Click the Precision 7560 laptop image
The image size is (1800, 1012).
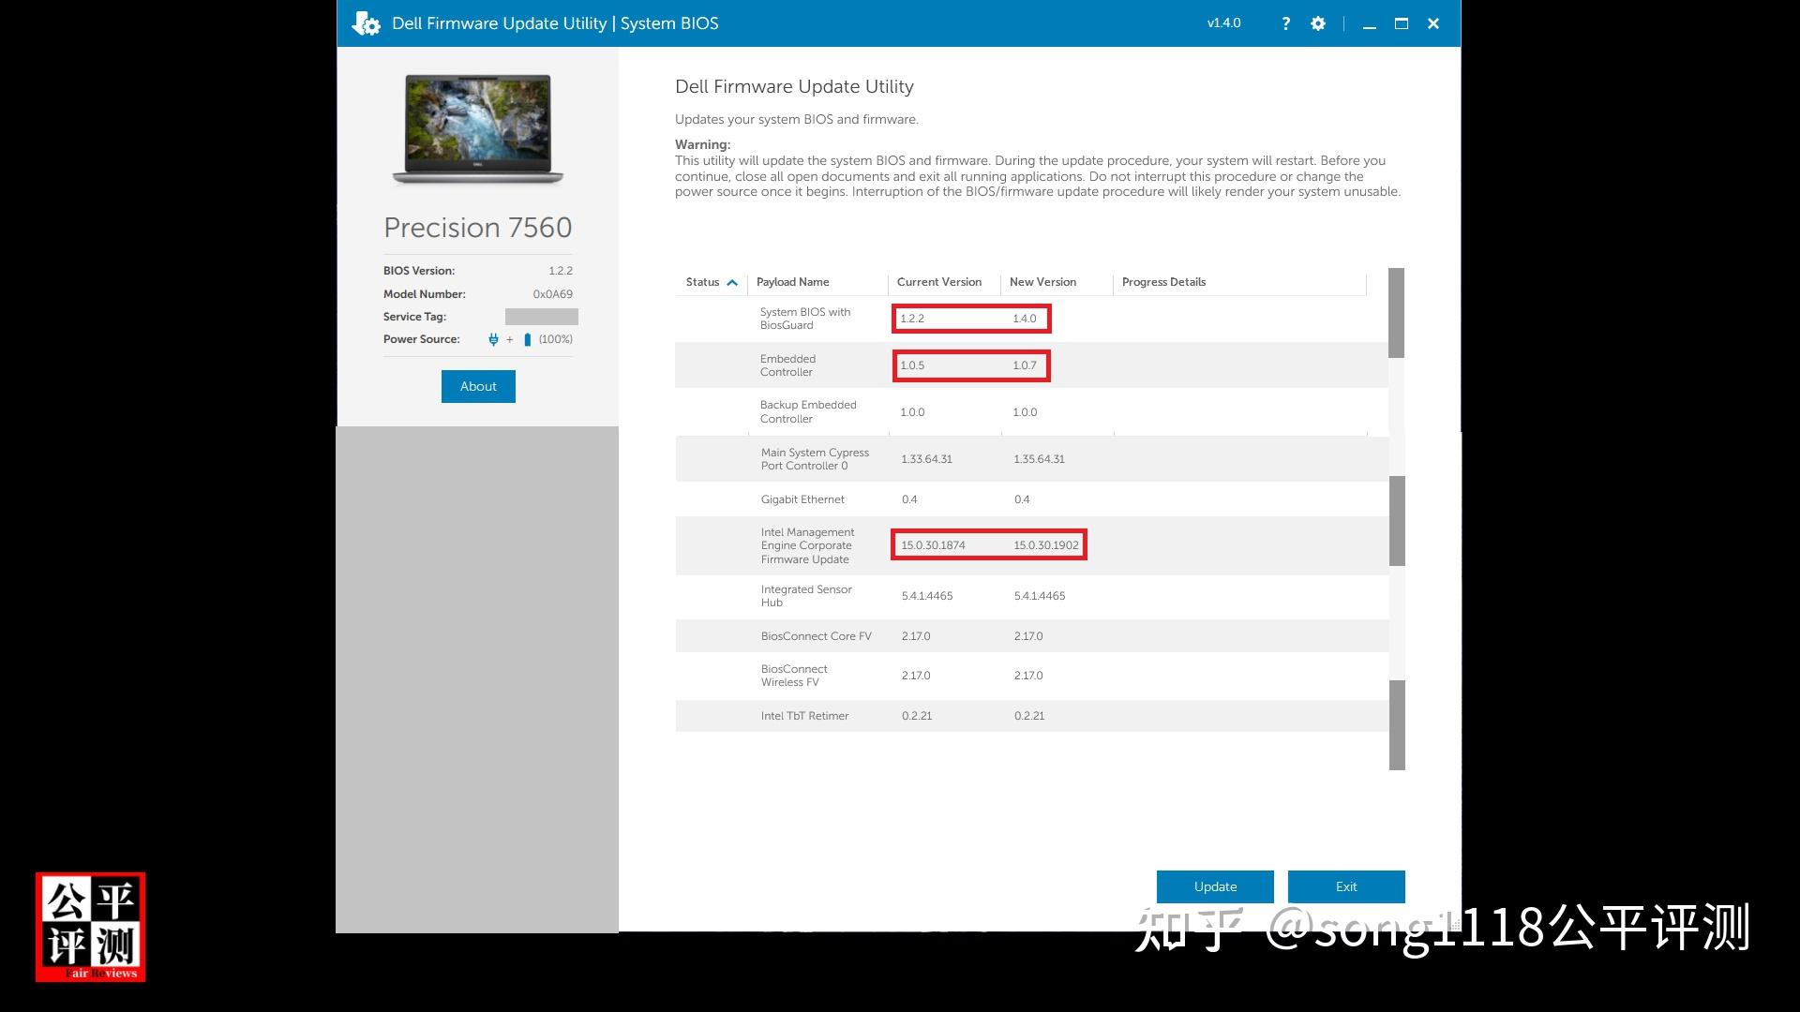[x=478, y=128]
